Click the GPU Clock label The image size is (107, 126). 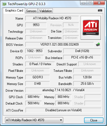coord(16,97)
